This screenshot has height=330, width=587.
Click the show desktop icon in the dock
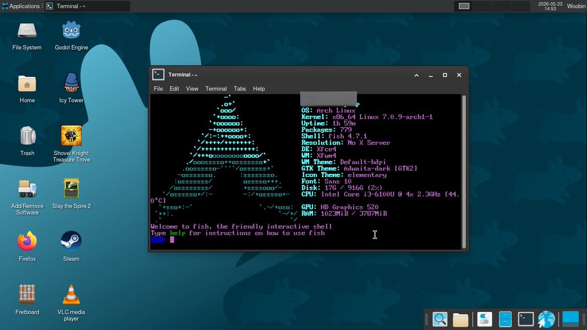tap(570, 319)
